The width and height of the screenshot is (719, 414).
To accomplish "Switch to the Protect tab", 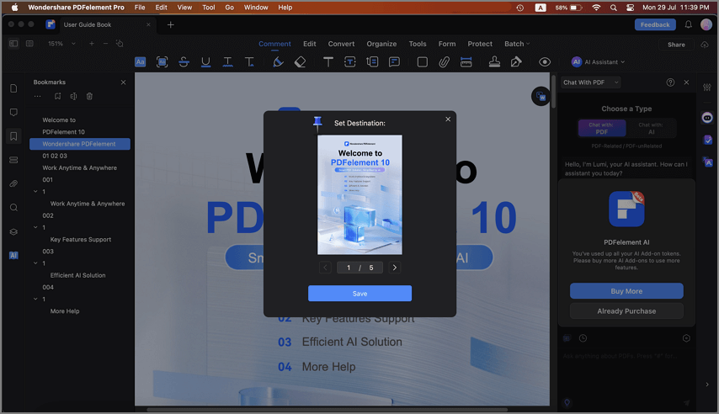I will tap(480, 44).
